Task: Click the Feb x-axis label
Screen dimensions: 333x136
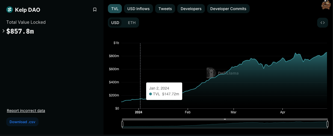Action: click(187, 112)
